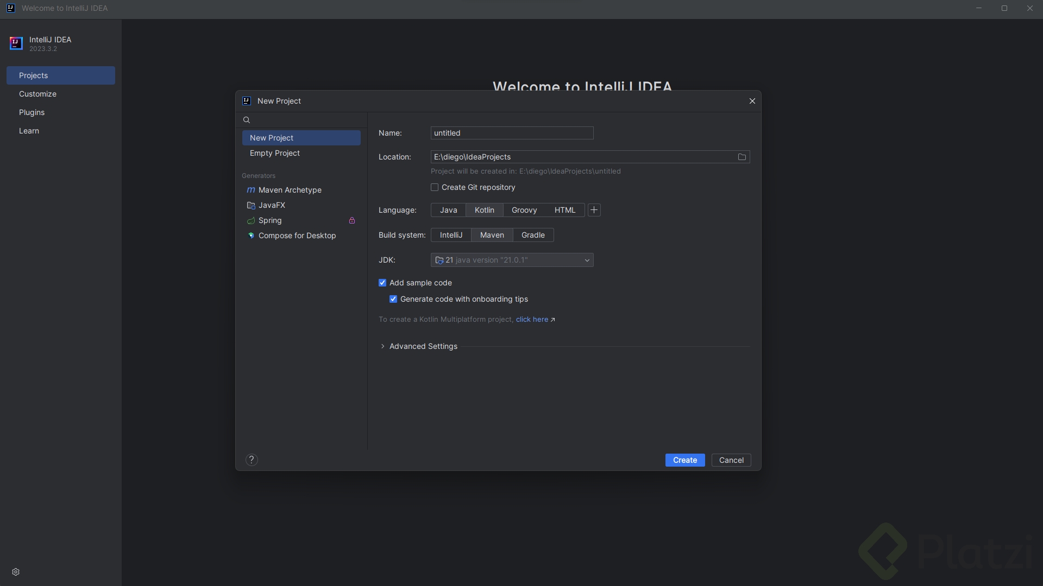Select Gradle build system

pos(532,235)
